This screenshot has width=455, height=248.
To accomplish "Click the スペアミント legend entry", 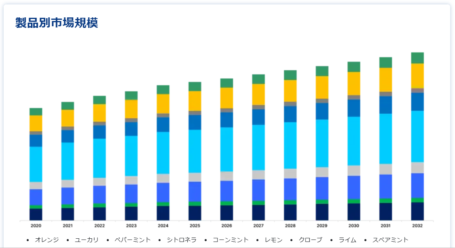I will pos(390,240).
